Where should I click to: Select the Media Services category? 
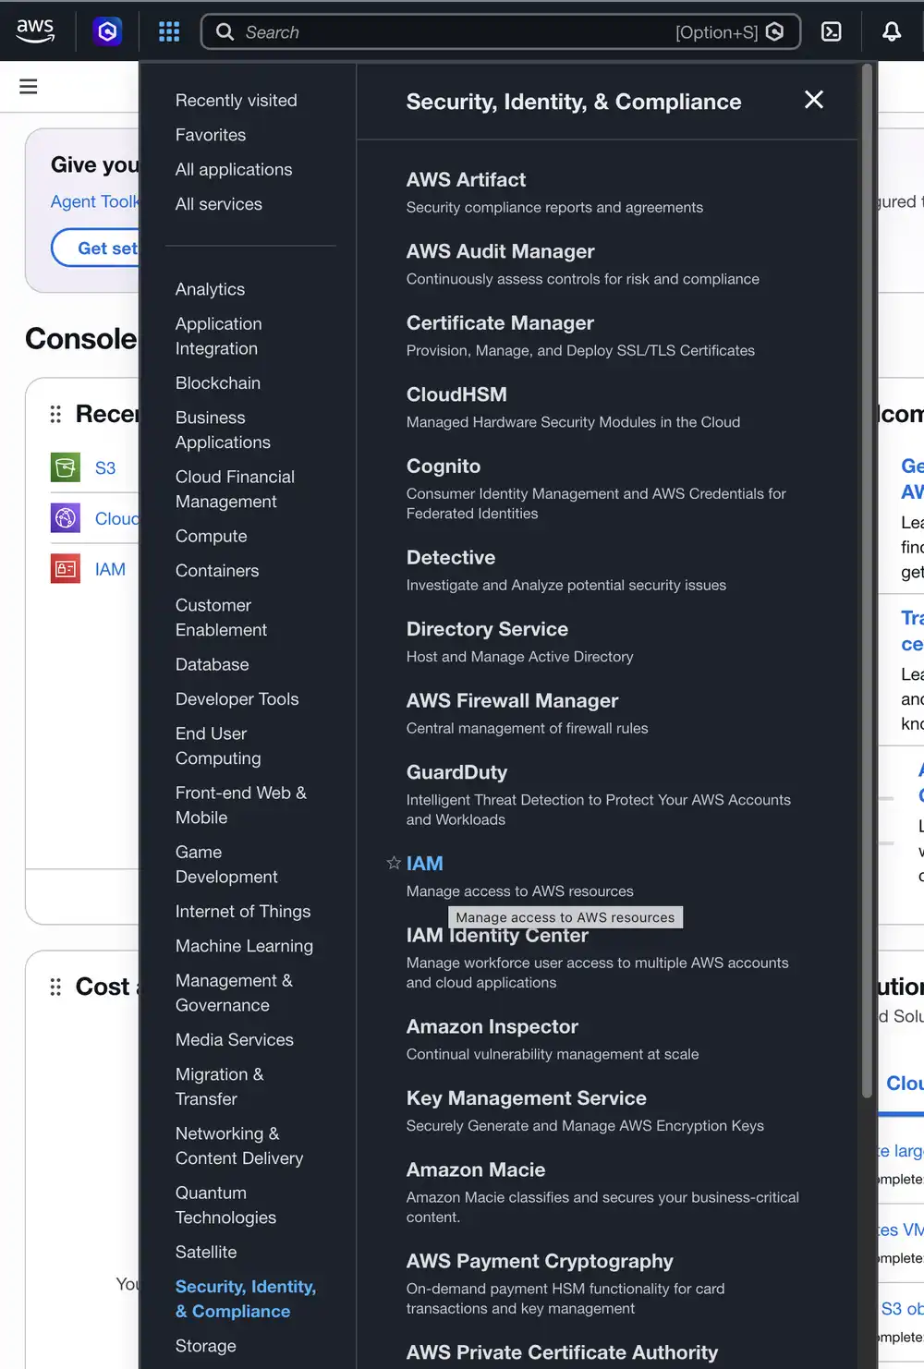[235, 1040]
